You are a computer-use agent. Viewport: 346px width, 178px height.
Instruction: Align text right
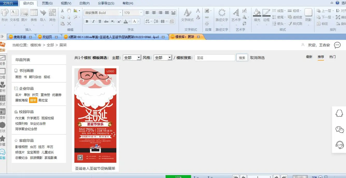pos(160,13)
